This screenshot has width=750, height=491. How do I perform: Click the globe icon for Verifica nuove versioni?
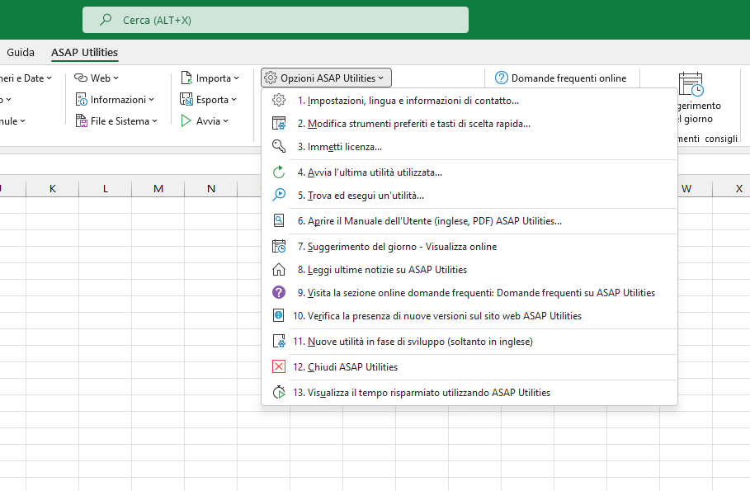pyautogui.click(x=279, y=316)
